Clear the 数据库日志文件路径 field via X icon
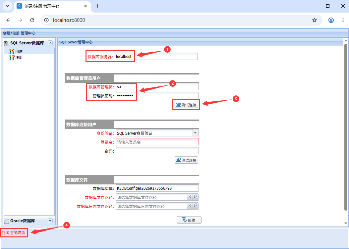The width and height of the screenshot is (349, 249). (x=190, y=206)
